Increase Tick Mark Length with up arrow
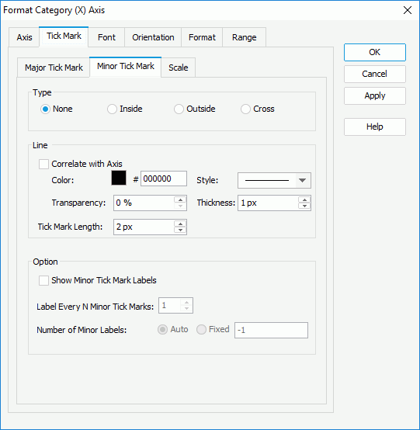The width and height of the screenshot is (420, 430). tap(180, 224)
